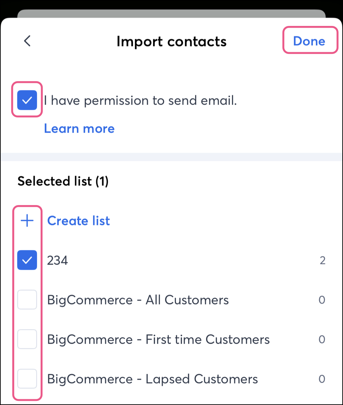Enable the BigCommerce - First time Customers checkbox

click(27, 339)
